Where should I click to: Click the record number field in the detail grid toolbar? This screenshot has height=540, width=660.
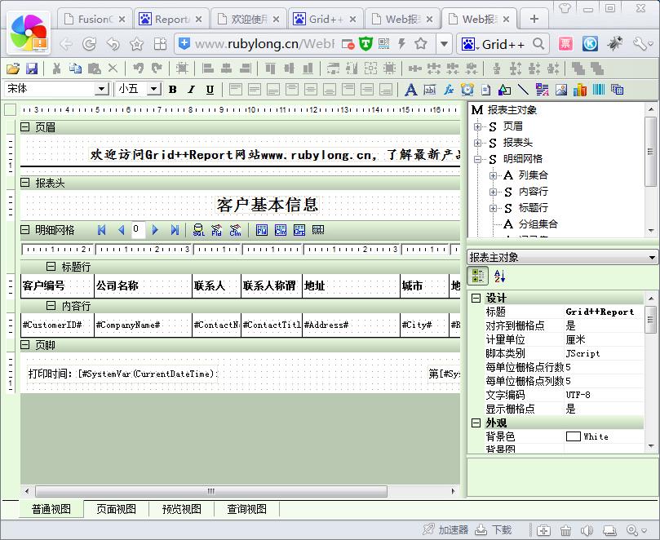[138, 230]
